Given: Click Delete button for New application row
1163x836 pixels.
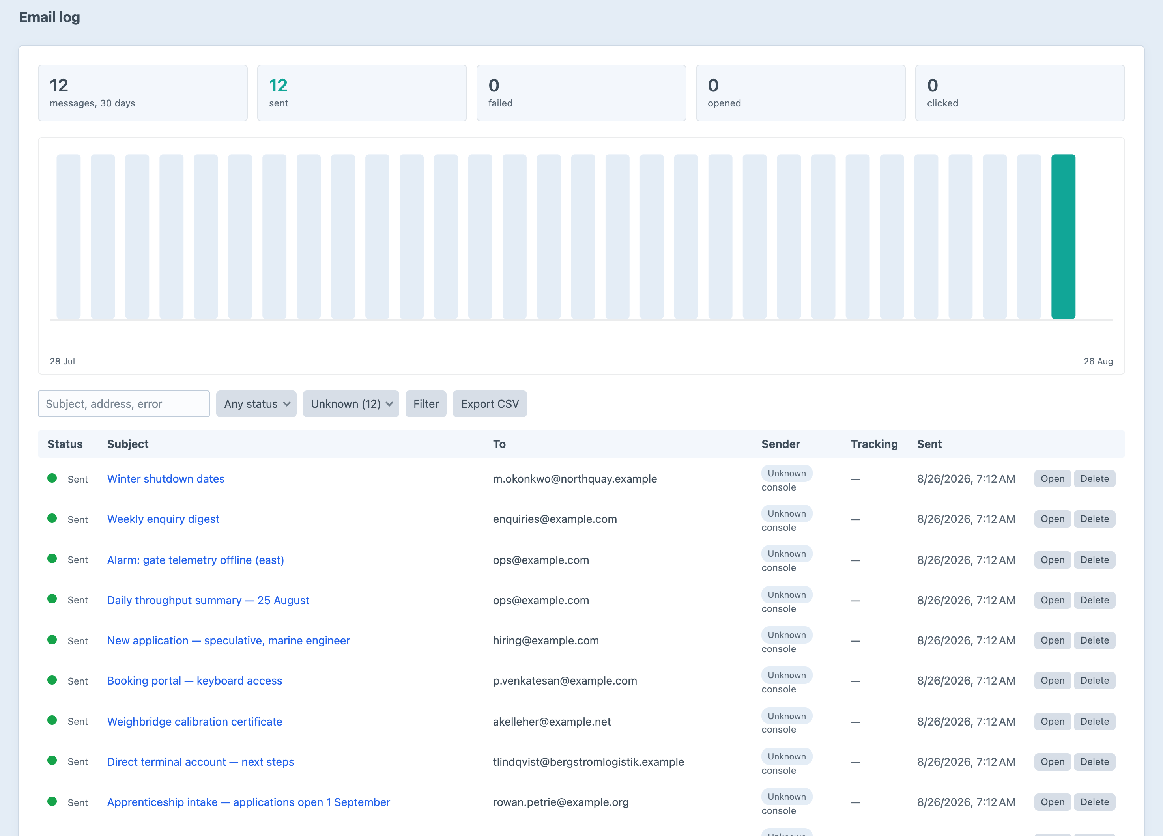Looking at the screenshot, I should pos(1094,641).
